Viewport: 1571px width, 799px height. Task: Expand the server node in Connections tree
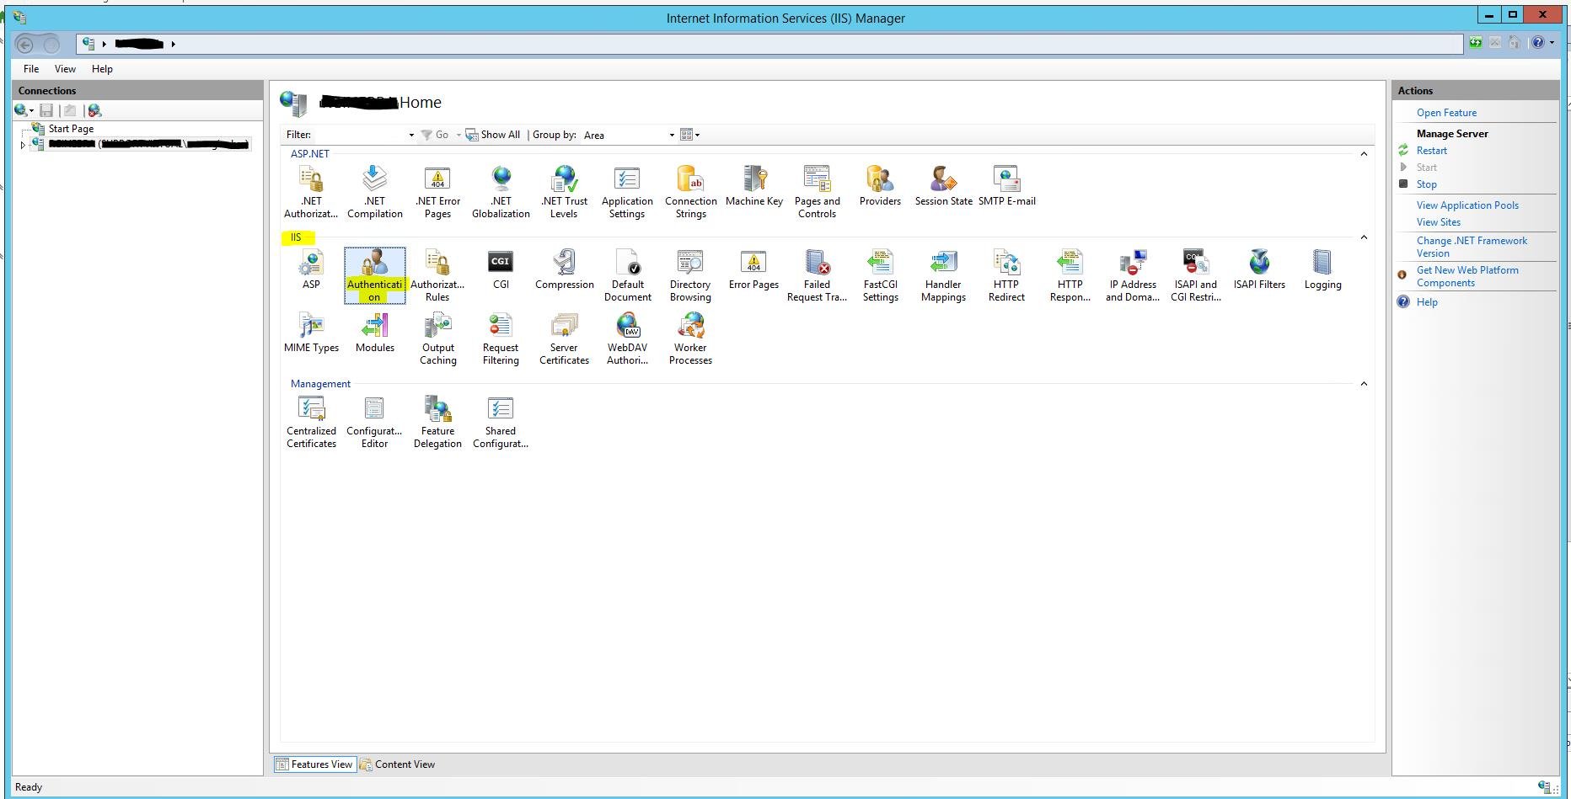tap(23, 145)
